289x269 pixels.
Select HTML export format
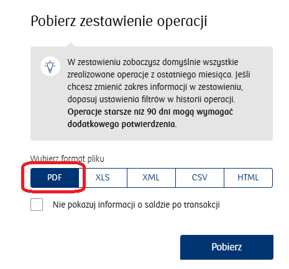pos(248,178)
